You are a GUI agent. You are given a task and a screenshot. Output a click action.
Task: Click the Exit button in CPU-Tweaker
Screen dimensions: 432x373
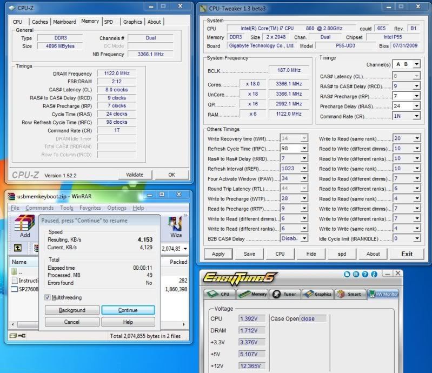coord(407,254)
